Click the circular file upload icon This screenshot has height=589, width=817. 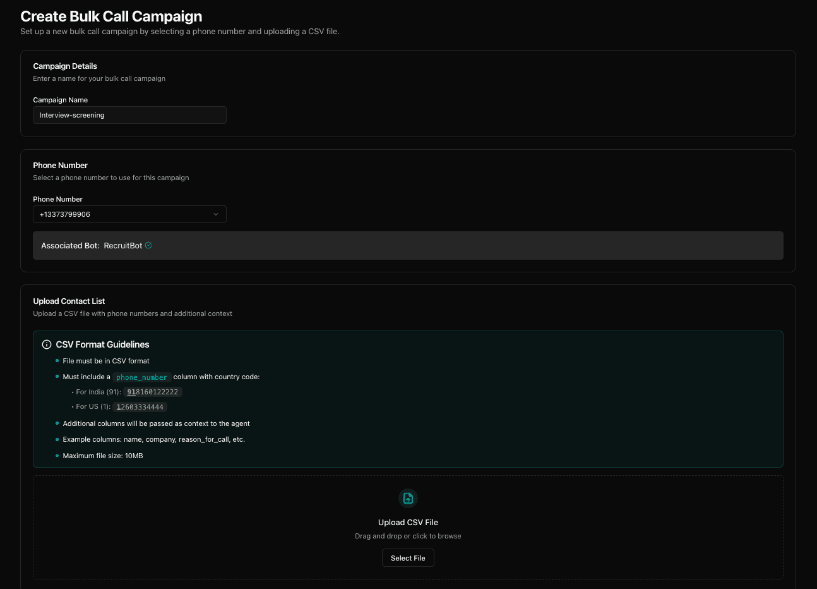click(x=408, y=499)
